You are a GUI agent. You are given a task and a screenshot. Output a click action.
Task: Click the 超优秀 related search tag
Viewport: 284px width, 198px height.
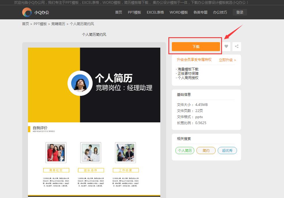coord(227,150)
